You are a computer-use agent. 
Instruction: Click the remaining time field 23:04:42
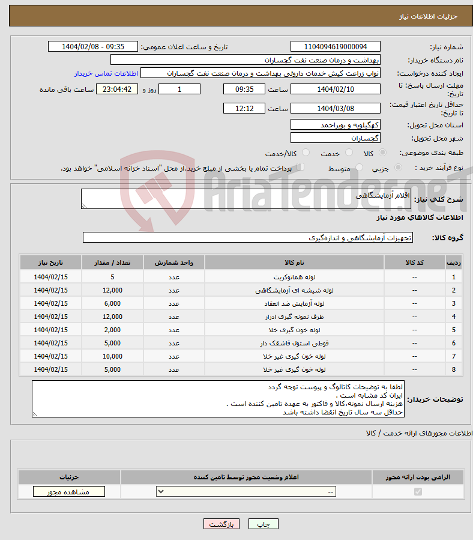pos(117,89)
